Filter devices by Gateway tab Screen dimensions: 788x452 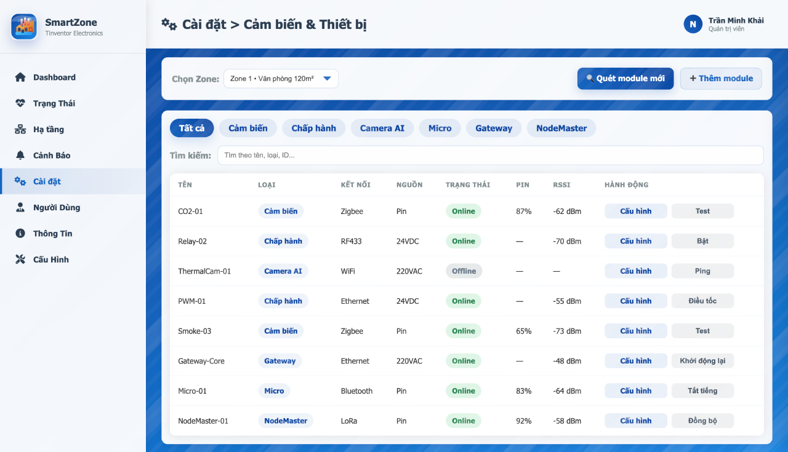[493, 129]
